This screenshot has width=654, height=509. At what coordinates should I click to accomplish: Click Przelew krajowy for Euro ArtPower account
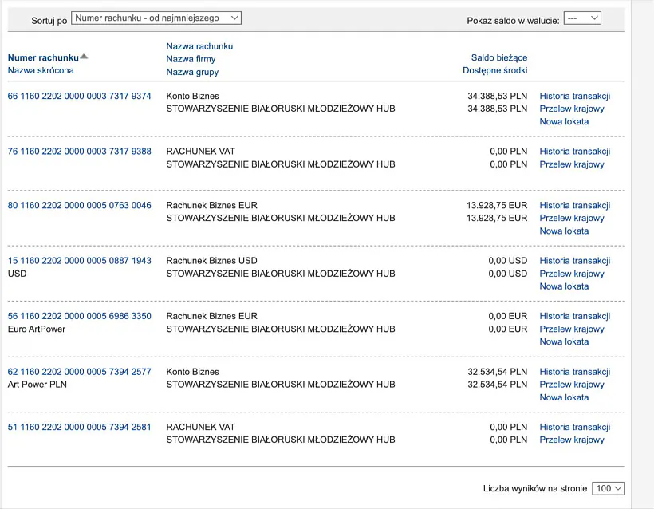tap(571, 329)
